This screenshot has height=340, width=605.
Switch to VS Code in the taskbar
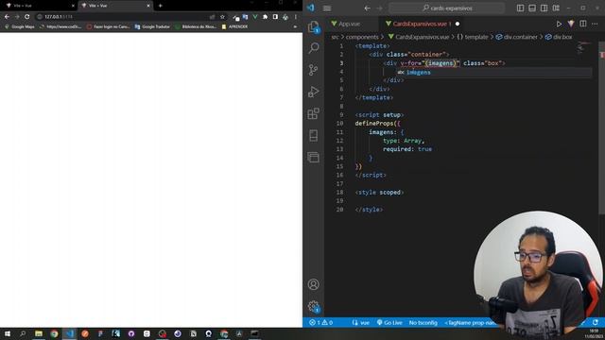69,333
